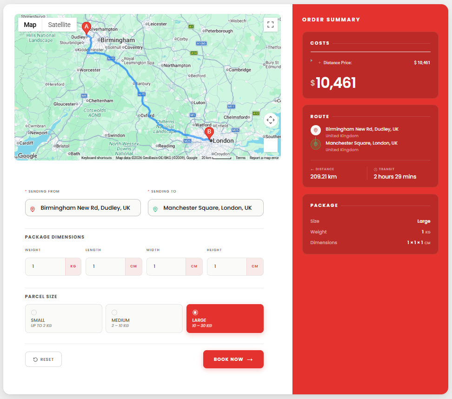Click the 2 hours 29 mins transit value

point(395,176)
